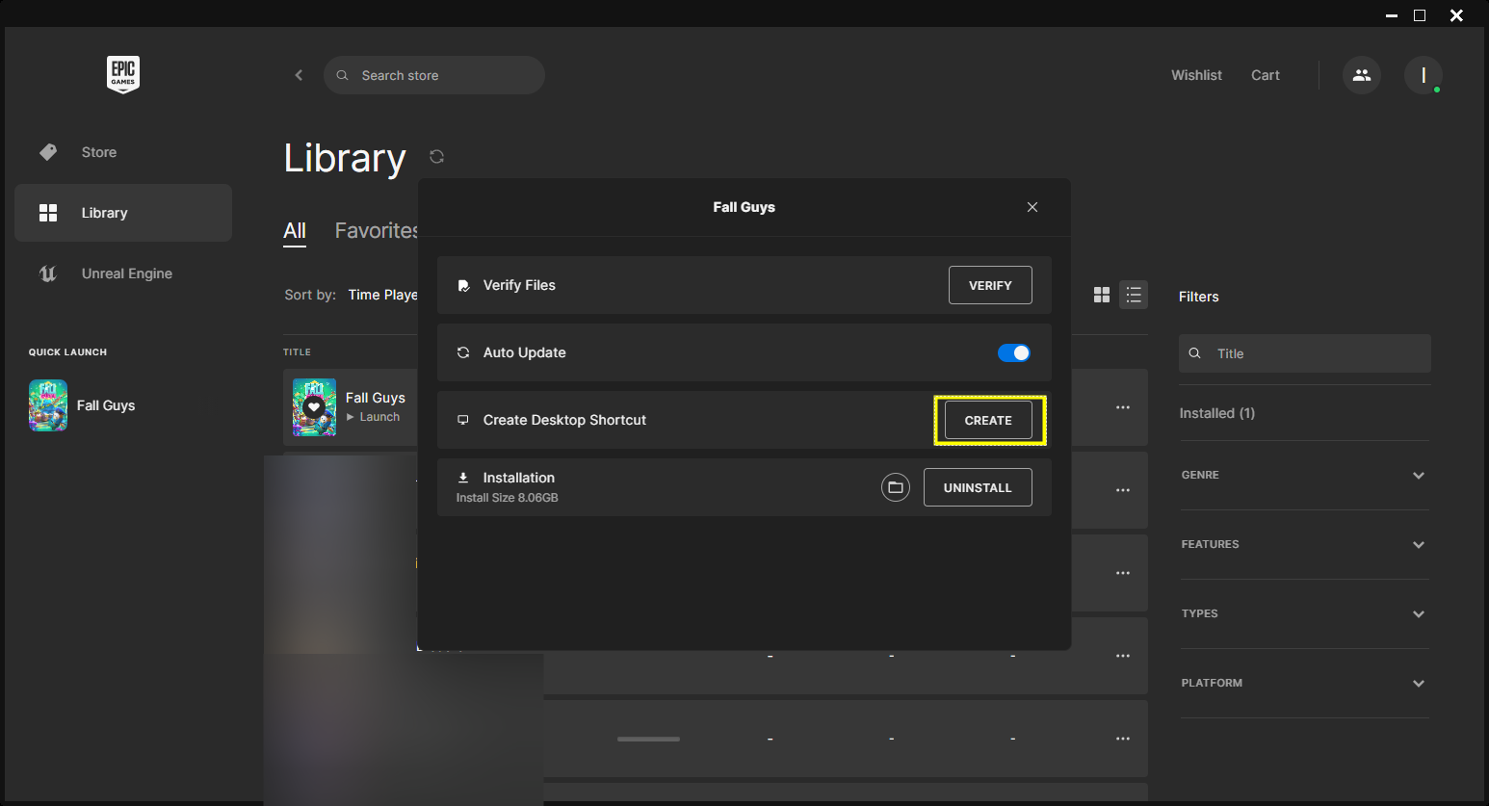Open the Cart link
The width and height of the screenshot is (1489, 806).
[x=1266, y=75]
